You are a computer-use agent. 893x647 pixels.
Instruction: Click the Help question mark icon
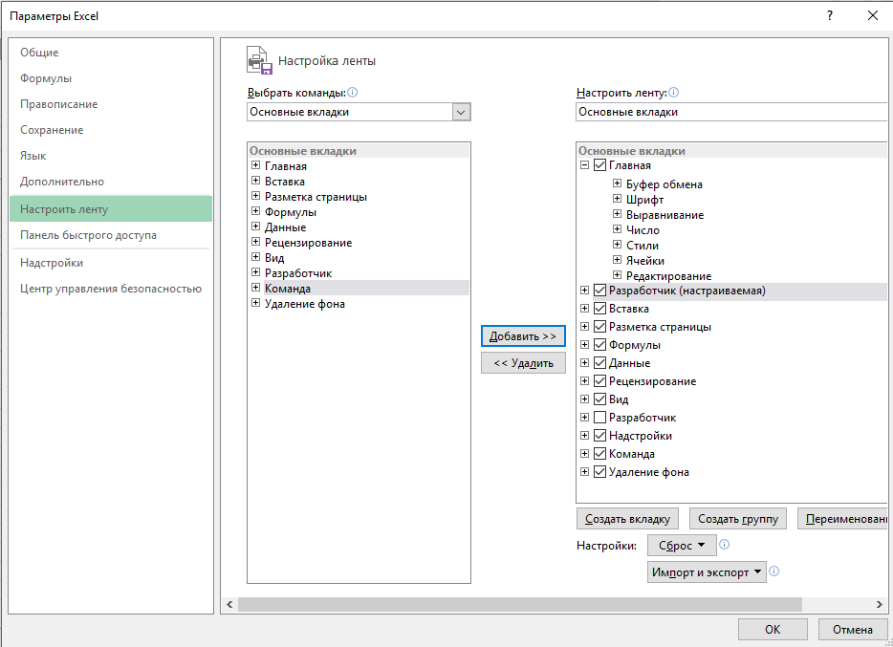(x=829, y=15)
